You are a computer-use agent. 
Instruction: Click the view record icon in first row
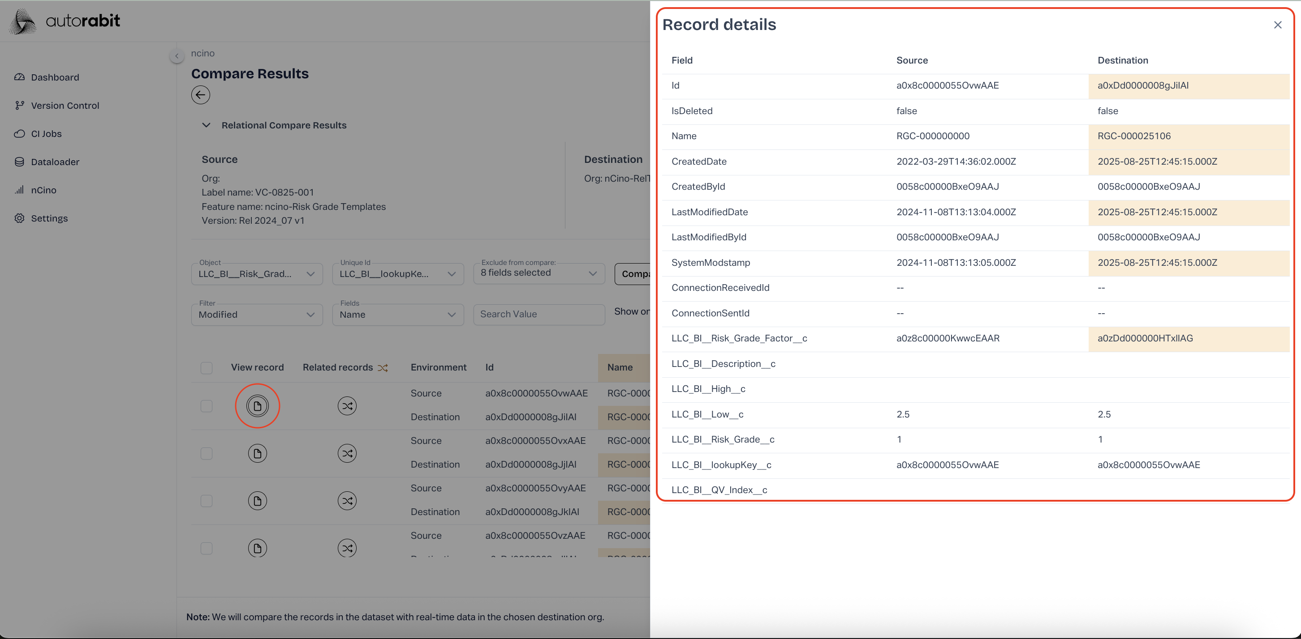(x=257, y=405)
